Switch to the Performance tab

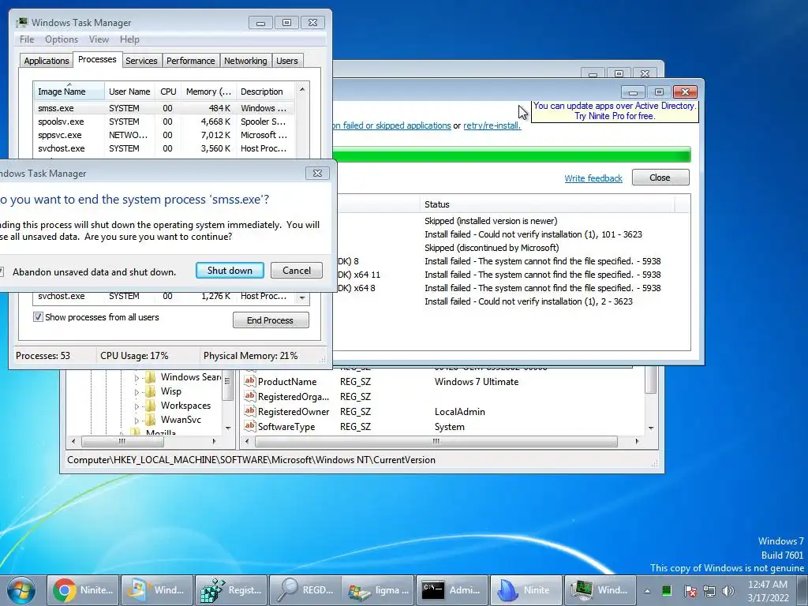tap(190, 61)
